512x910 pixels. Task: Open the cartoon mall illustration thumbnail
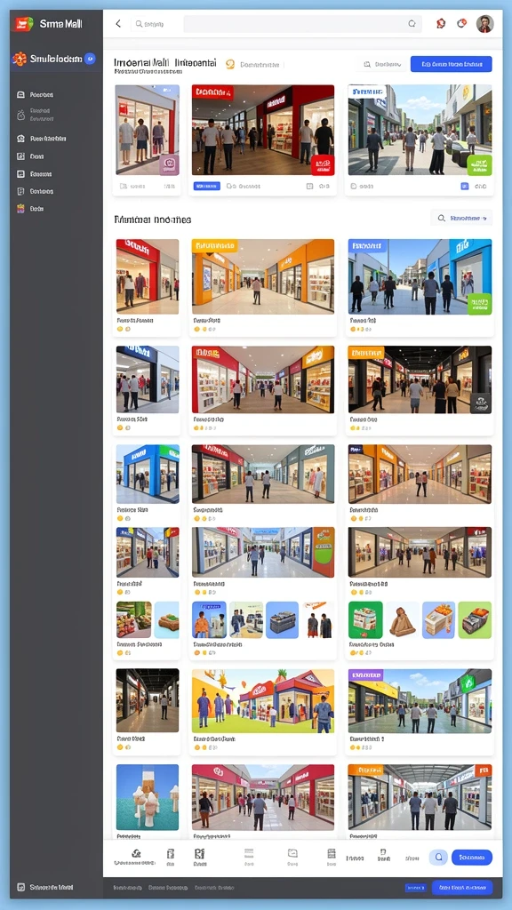pos(263,701)
